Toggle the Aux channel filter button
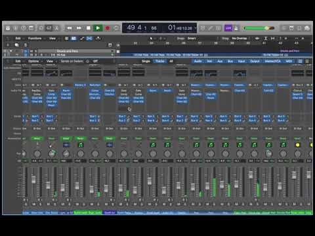The image size is (315, 236). pyautogui.click(x=220, y=61)
